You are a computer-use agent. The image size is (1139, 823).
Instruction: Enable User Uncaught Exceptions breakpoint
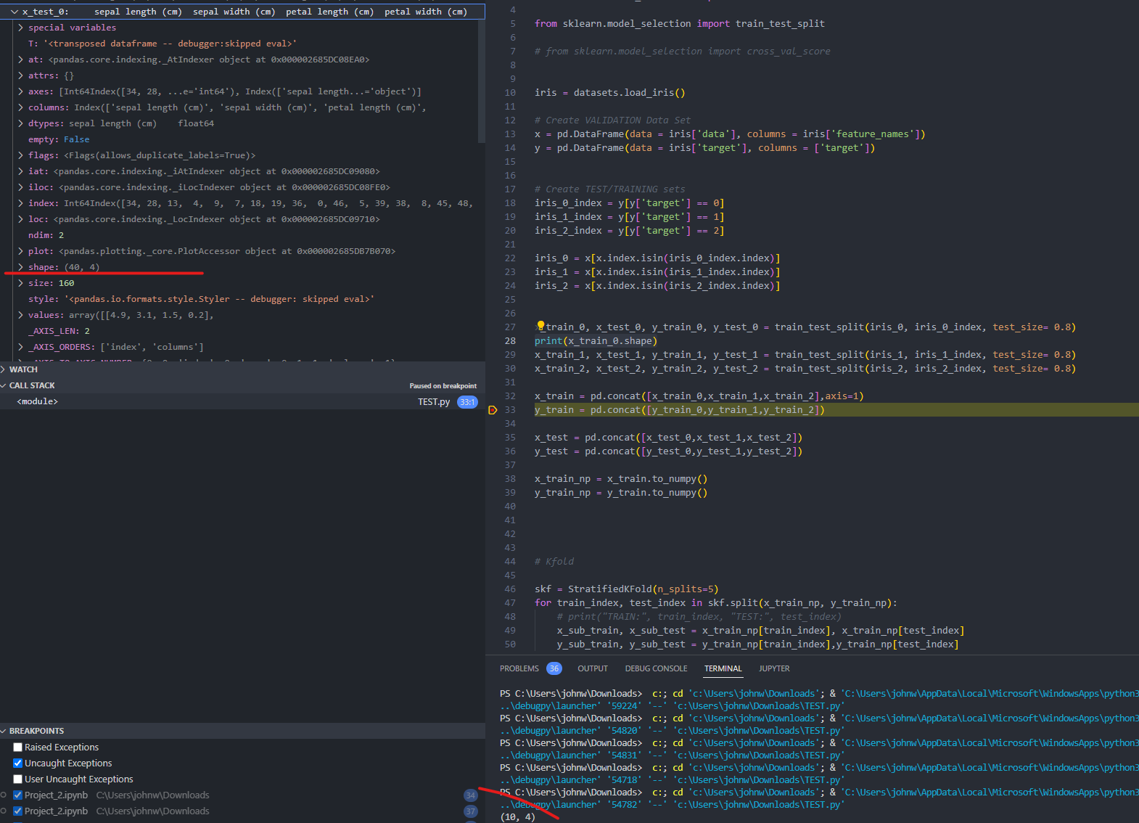point(18,779)
